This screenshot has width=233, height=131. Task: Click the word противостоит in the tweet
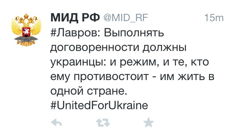point(111,77)
